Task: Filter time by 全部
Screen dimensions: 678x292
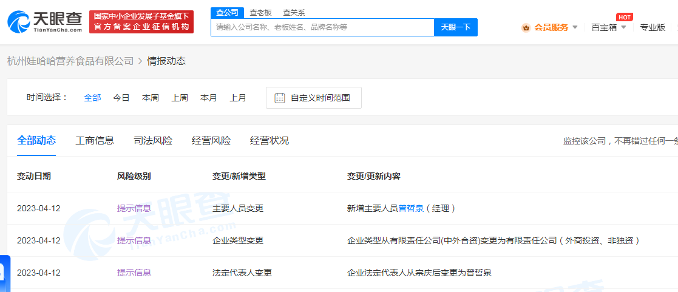Action: point(92,98)
